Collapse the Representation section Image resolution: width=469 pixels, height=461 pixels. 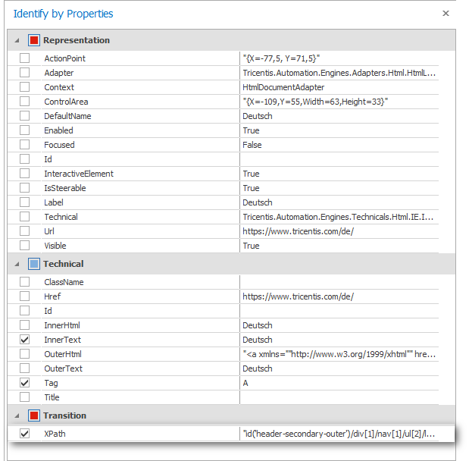click(x=17, y=40)
